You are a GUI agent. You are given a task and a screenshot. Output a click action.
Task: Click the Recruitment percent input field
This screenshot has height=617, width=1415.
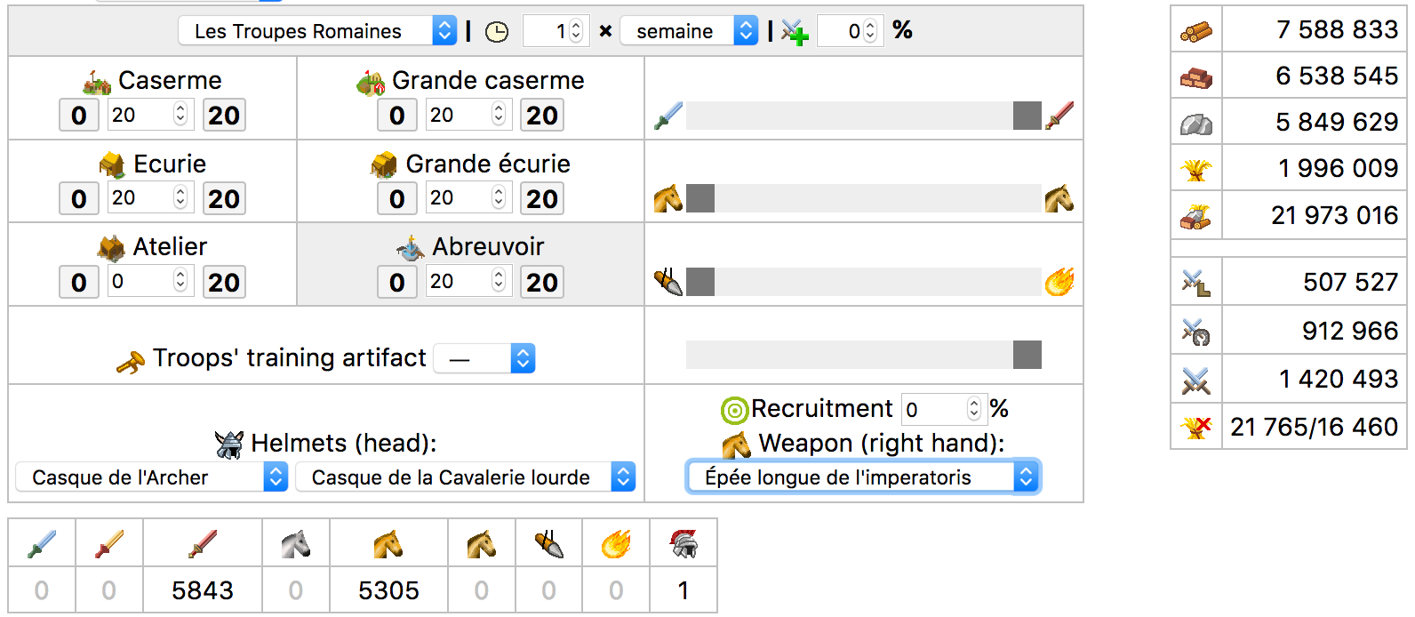tap(933, 410)
